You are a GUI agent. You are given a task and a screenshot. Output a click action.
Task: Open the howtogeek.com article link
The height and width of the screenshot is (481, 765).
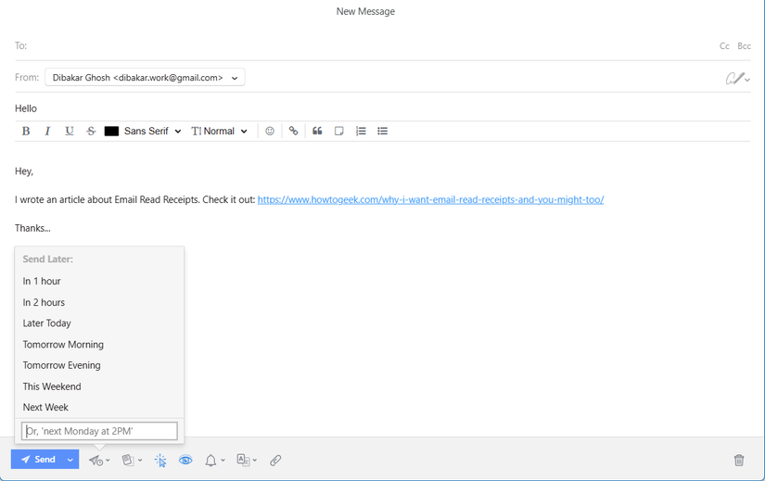click(431, 199)
